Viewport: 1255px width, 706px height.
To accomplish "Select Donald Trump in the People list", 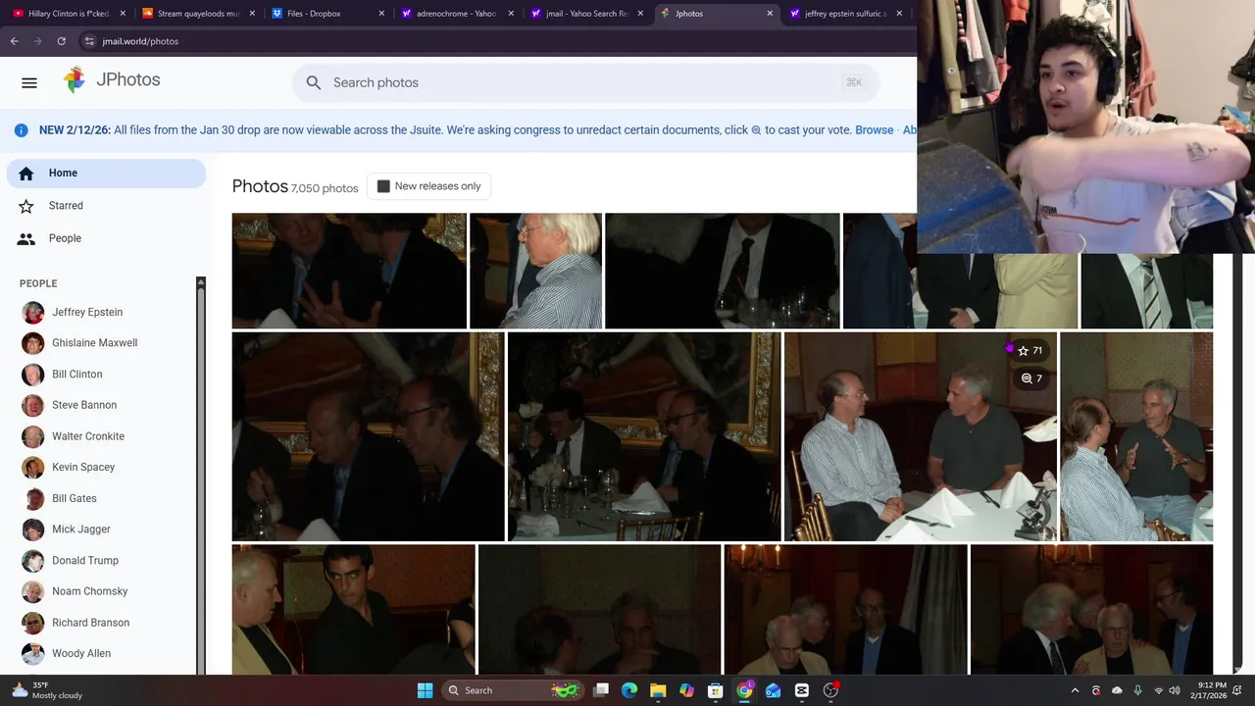I will (85, 561).
